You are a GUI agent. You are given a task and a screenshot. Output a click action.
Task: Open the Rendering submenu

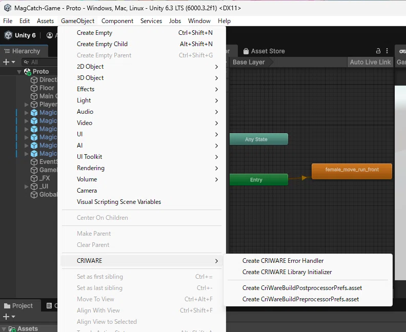[141, 168]
